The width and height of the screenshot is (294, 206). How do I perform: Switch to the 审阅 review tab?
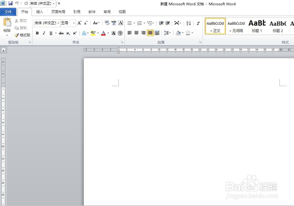[x=107, y=12]
